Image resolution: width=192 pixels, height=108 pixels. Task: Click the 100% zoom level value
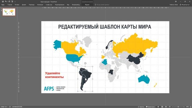[x=187, y=107]
